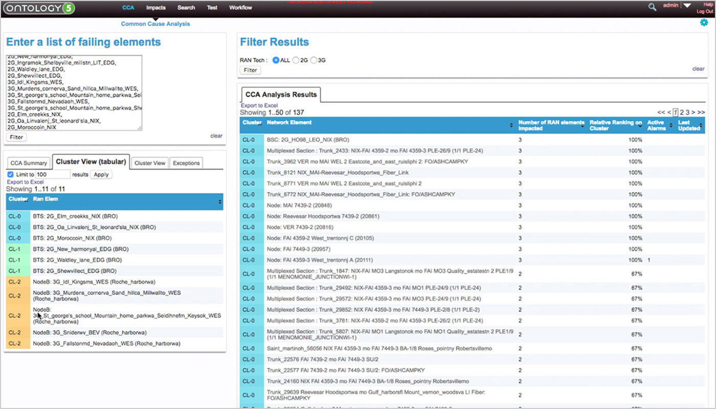Image resolution: width=716 pixels, height=409 pixels.
Task: Click Export to Excel in CCA Analysis Results
Action: click(x=259, y=105)
